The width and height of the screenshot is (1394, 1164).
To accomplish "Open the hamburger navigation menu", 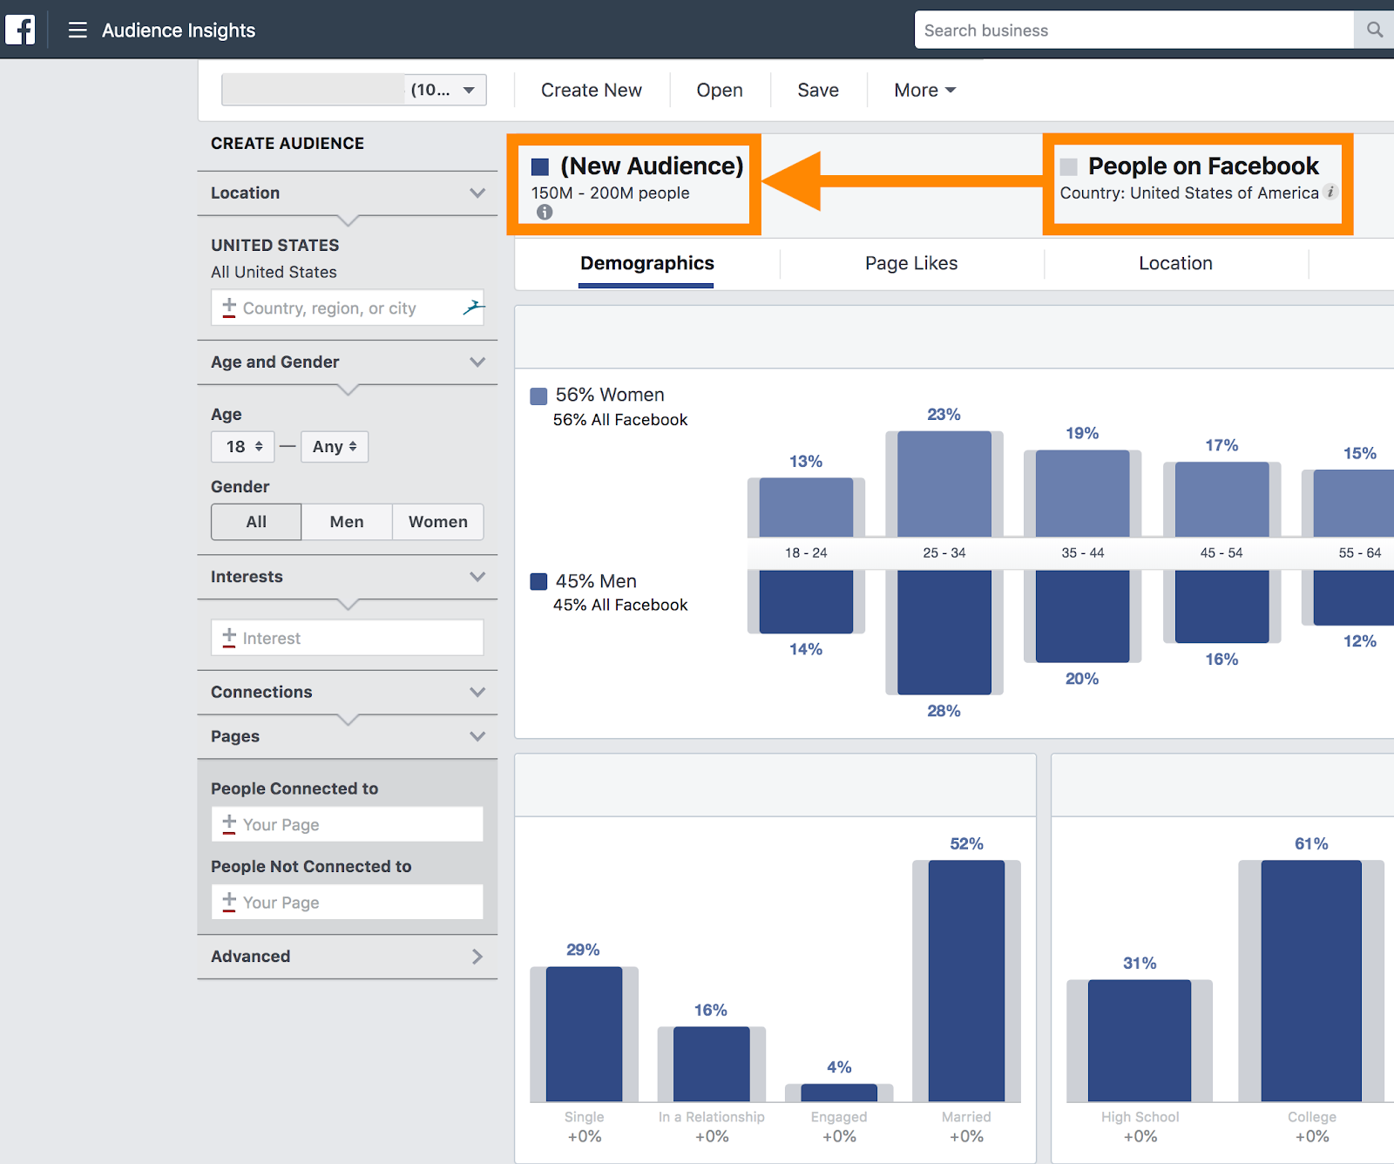I will click(78, 30).
